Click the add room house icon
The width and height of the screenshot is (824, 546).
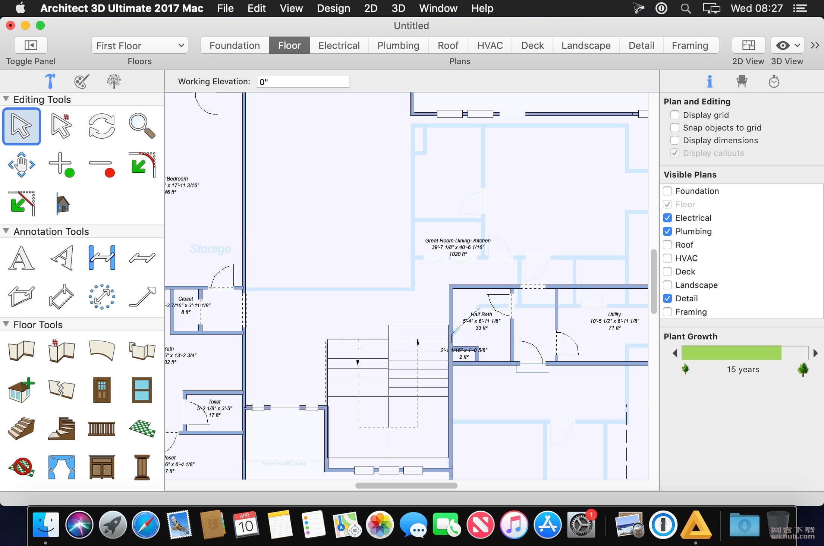click(22, 390)
